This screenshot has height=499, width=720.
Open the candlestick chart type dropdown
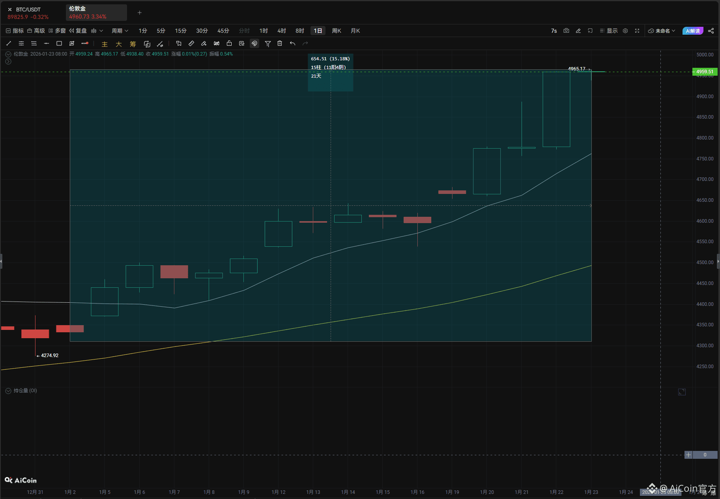(x=97, y=31)
